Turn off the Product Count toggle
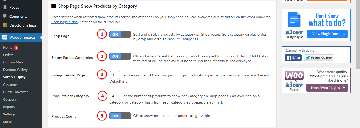The image size is (360, 128). coord(120,116)
